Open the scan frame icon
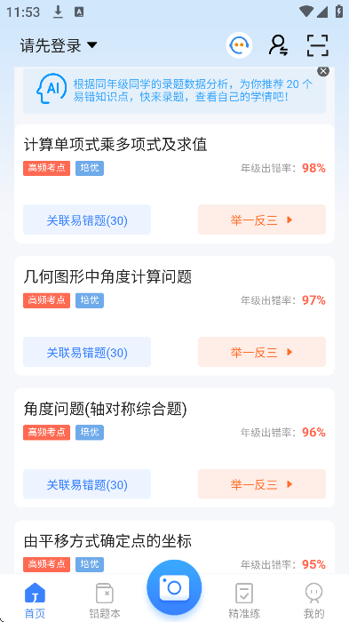The width and height of the screenshot is (349, 622). point(318,45)
